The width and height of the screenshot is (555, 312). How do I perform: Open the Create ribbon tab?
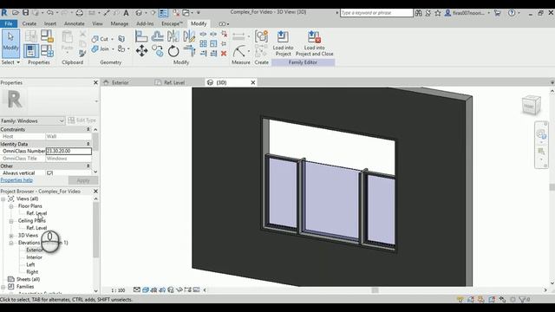pos(29,23)
